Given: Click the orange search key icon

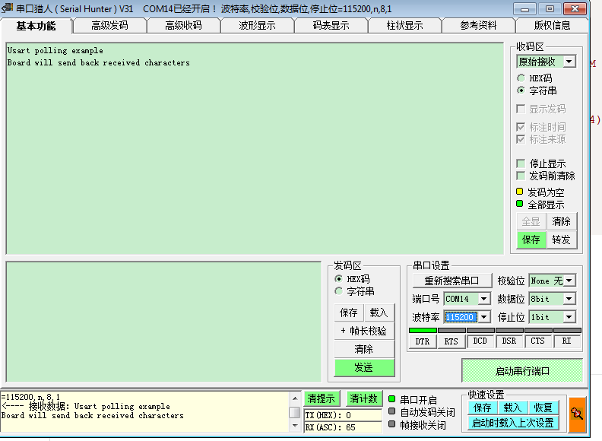Looking at the screenshot, I should tap(577, 414).
